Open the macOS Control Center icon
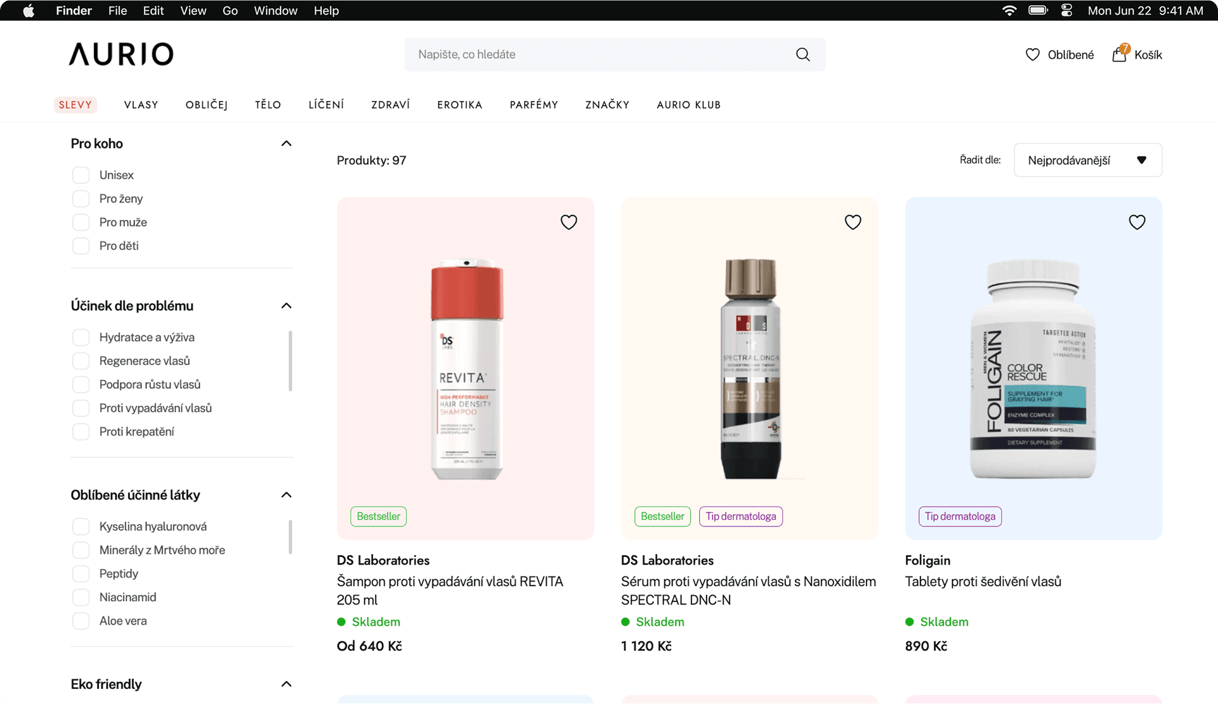Viewport: 1218px width, 704px height. (x=1066, y=11)
